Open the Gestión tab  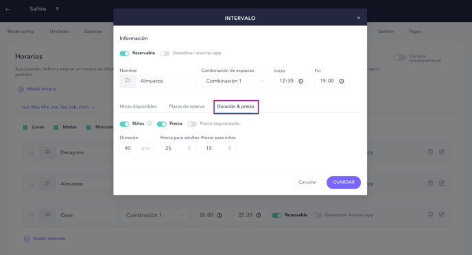pyautogui.click(x=386, y=32)
